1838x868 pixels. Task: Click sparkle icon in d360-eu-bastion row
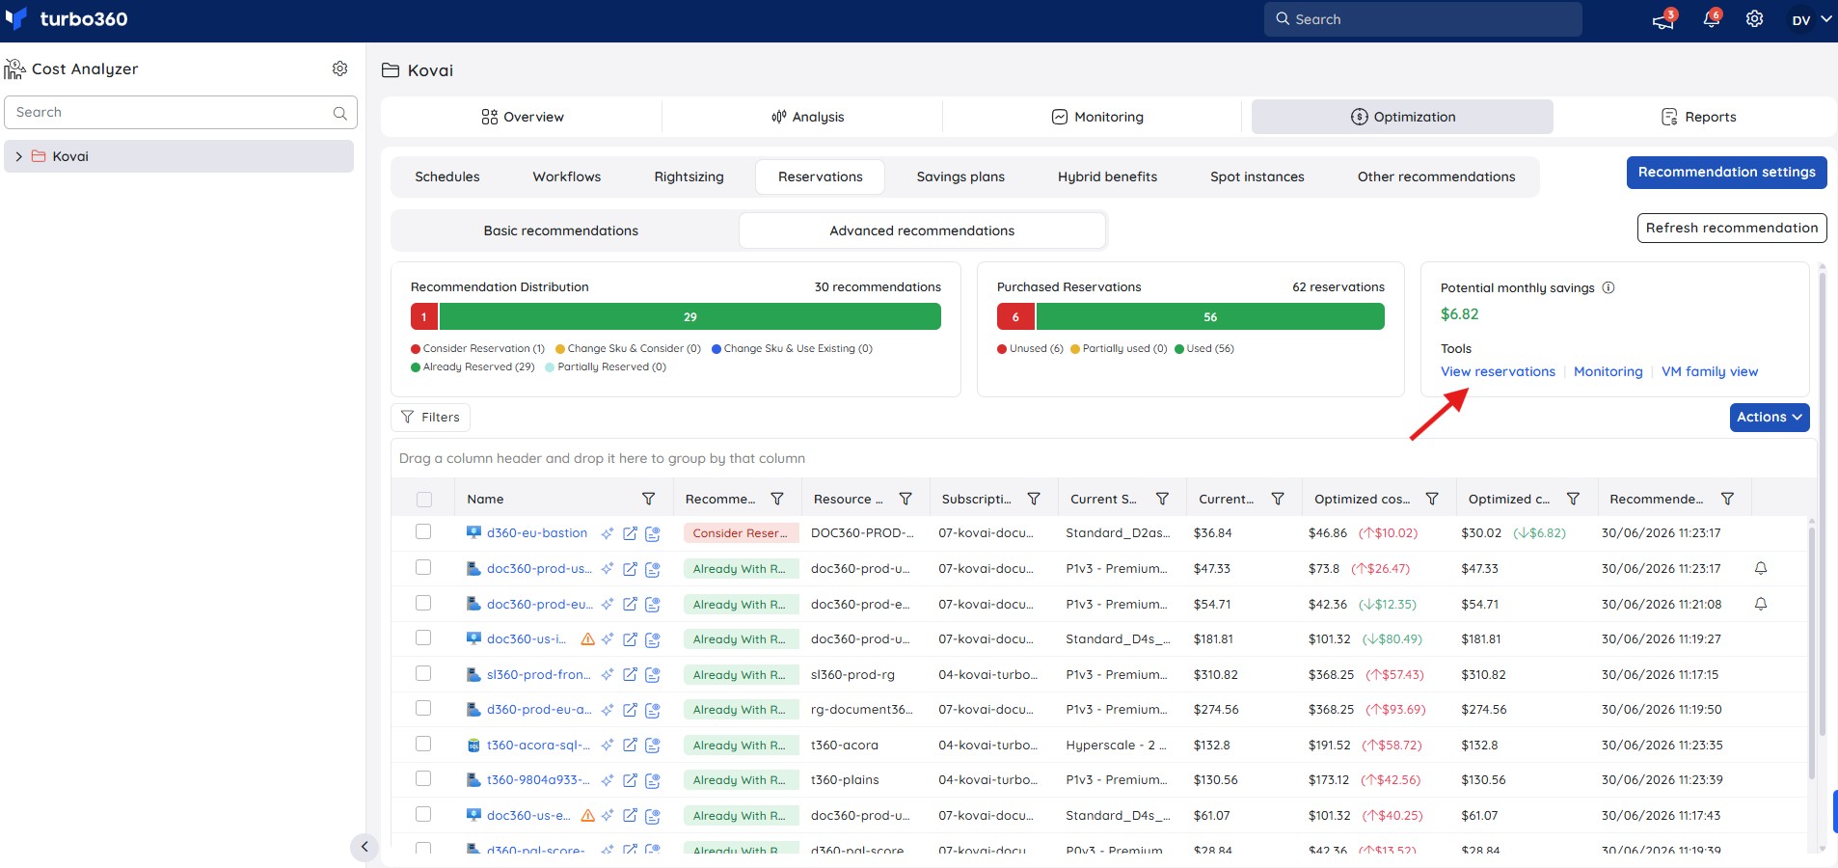[608, 533]
